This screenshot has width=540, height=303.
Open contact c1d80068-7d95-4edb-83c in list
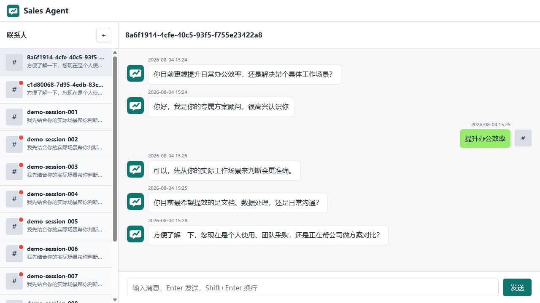pyautogui.click(x=56, y=90)
